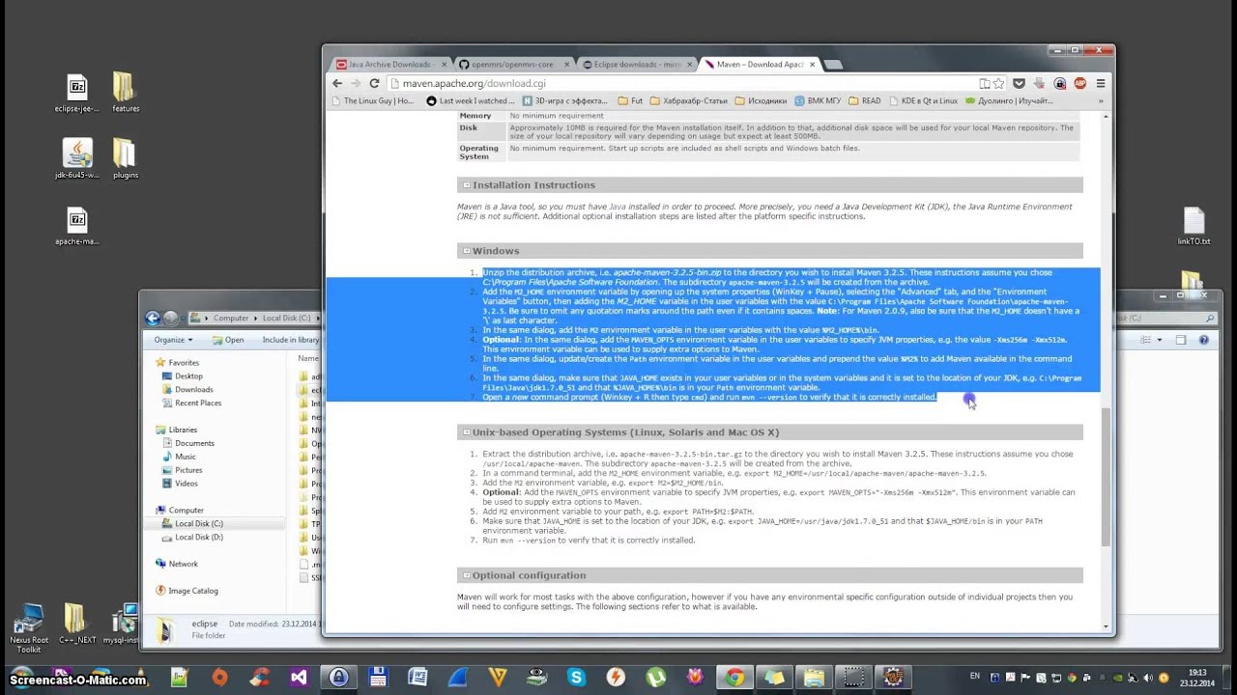The width and height of the screenshot is (1237, 695).
Task: Open the eclipse-jee archive on the desktop
Action: (77, 95)
